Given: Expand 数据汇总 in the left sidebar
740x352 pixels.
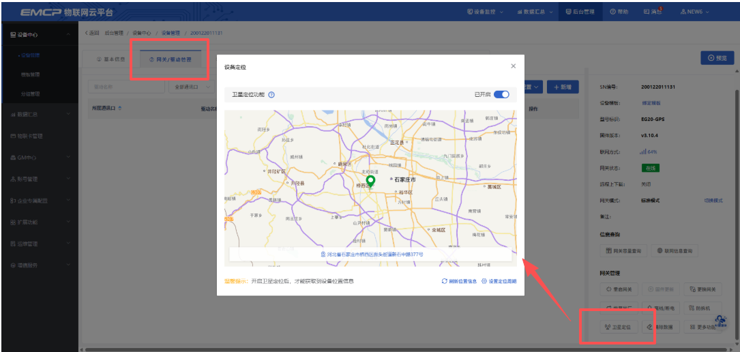Looking at the screenshot, I should click(x=40, y=114).
